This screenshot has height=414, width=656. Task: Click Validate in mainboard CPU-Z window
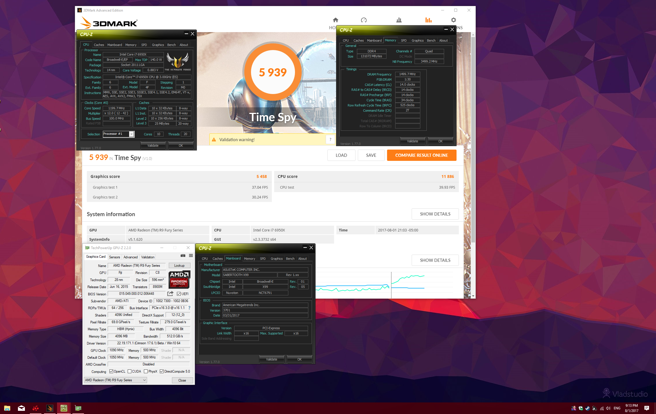click(x=272, y=359)
